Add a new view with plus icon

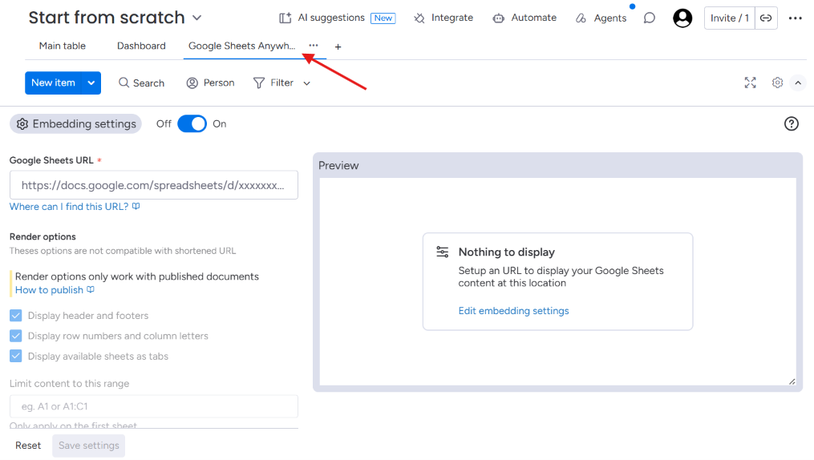(x=338, y=46)
